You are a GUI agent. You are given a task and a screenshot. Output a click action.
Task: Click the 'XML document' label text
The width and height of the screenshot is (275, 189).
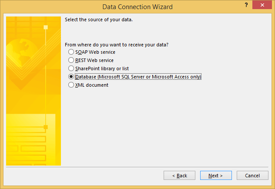tap(91, 85)
